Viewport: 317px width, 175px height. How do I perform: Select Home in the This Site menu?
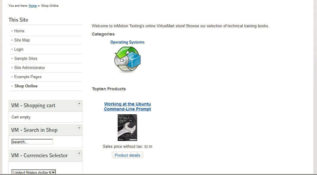[x=19, y=31]
